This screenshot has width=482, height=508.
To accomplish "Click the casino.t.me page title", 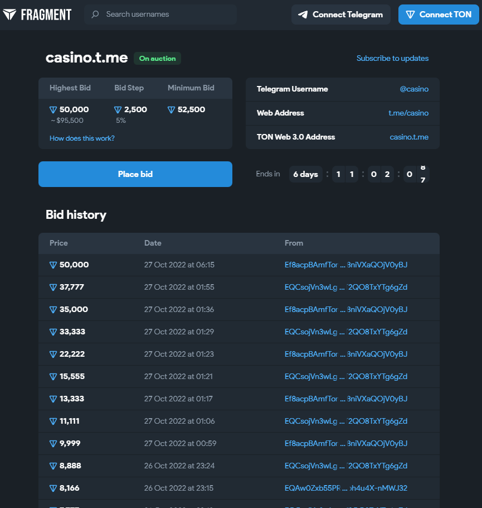I will click(x=87, y=58).
